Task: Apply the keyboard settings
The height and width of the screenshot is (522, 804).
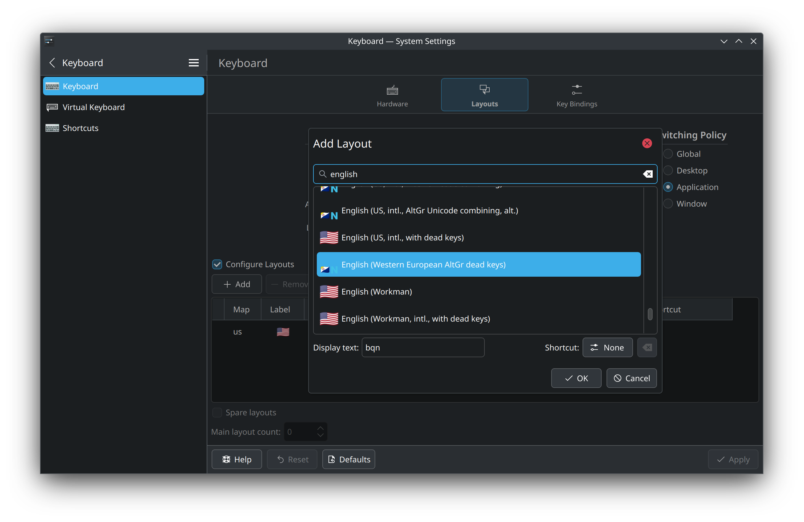Action: [733, 460]
